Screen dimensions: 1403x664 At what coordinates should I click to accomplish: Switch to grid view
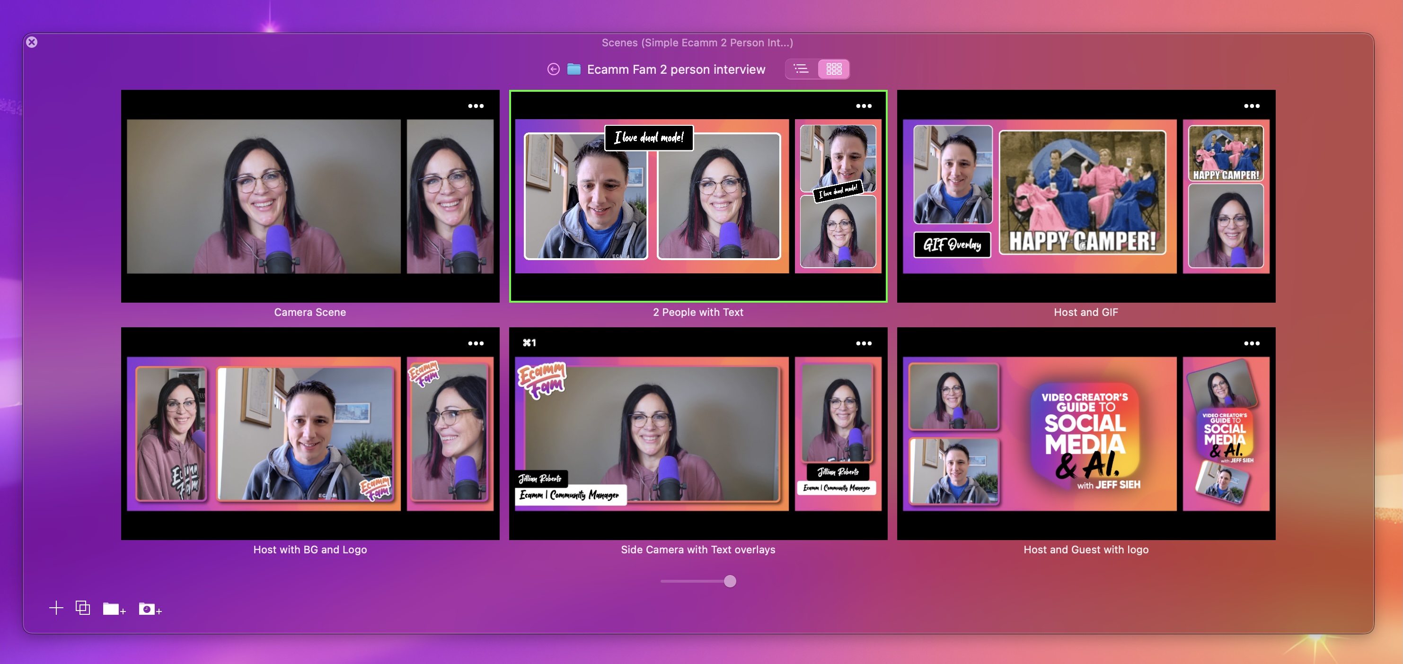coord(833,69)
